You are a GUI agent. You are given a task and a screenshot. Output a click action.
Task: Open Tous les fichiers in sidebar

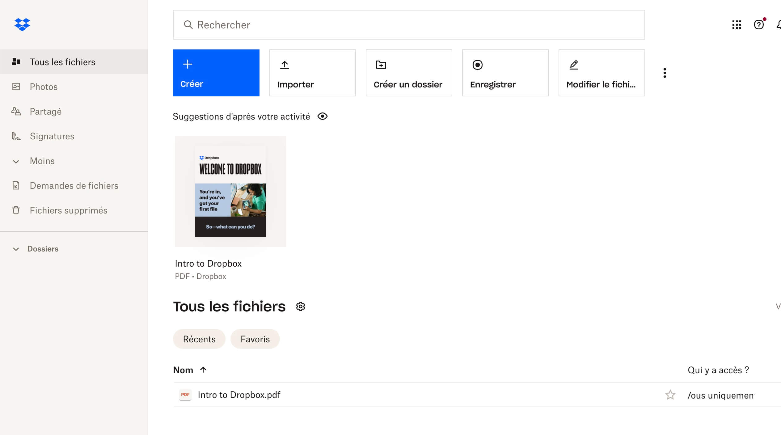(74, 62)
